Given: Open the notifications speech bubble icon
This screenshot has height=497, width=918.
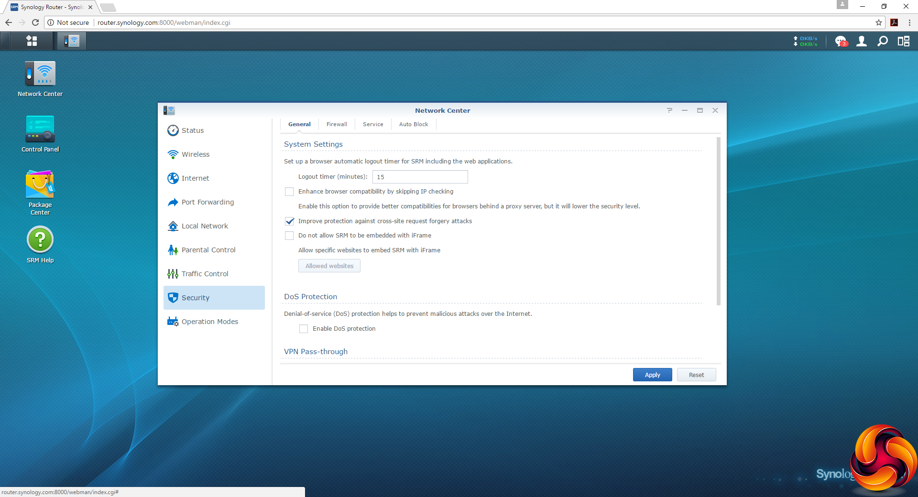Looking at the screenshot, I should click(841, 42).
